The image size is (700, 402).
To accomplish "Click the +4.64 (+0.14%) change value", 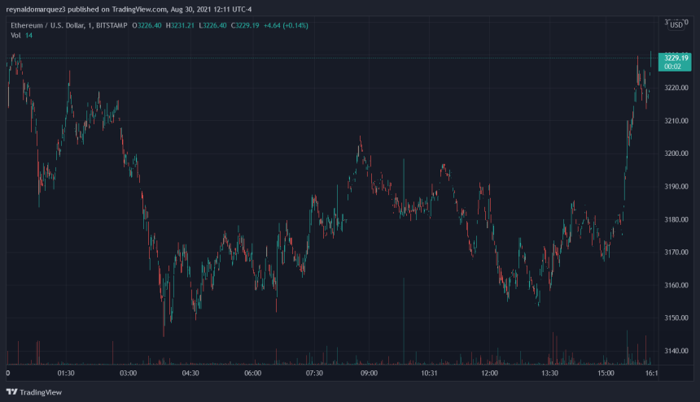I will pyautogui.click(x=291, y=25).
